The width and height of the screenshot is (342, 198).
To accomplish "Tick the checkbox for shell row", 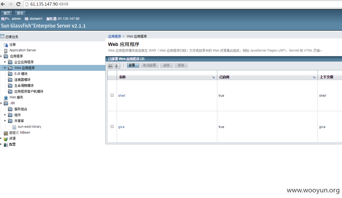I will [x=112, y=95].
